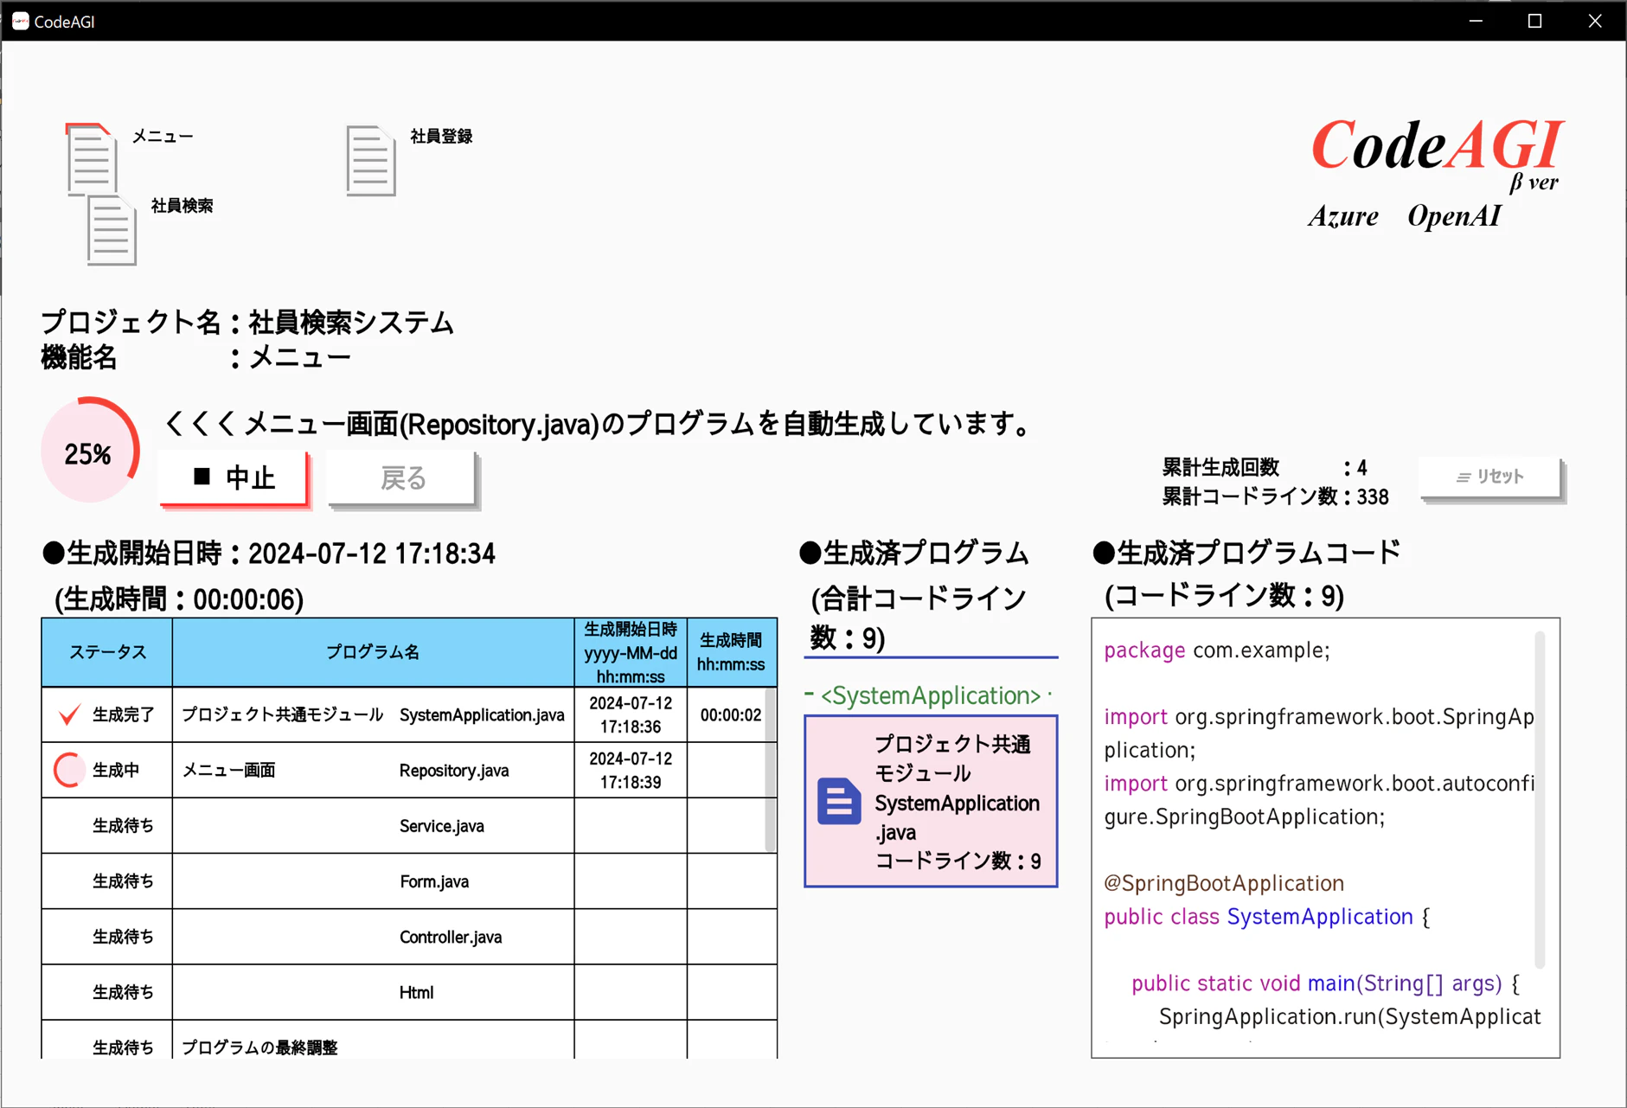Click the 累計コードライン数 : 338 counter
The height and width of the screenshot is (1108, 1627).
click(x=1275, y=497)
